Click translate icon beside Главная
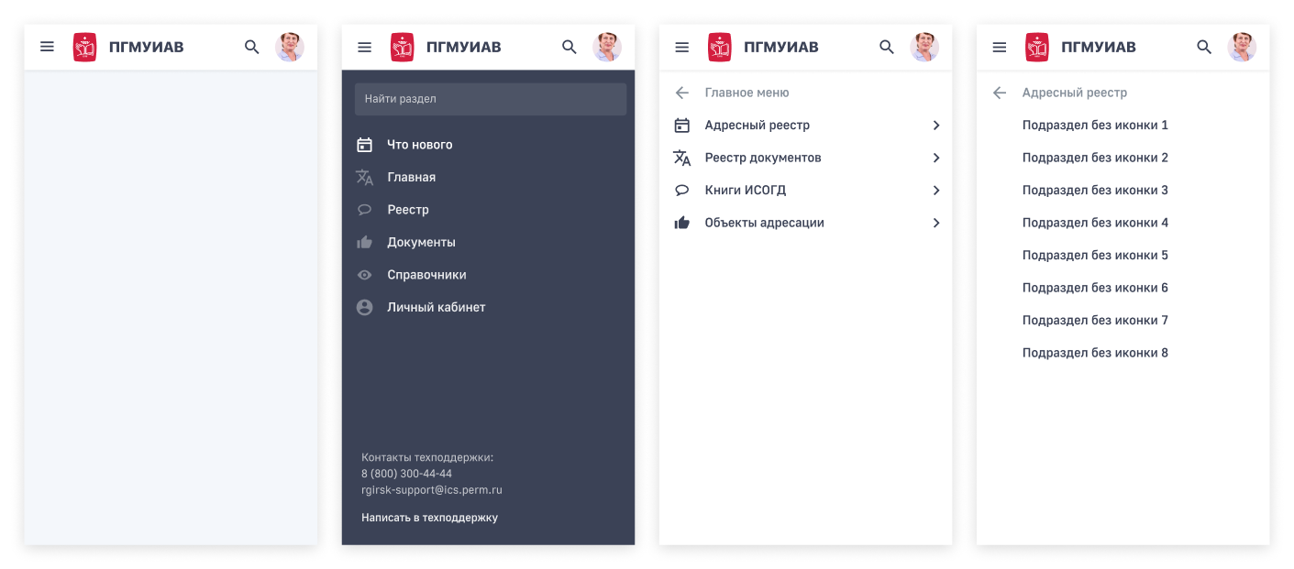Viewport: 1294px width, 569px height. click(364, 177)
